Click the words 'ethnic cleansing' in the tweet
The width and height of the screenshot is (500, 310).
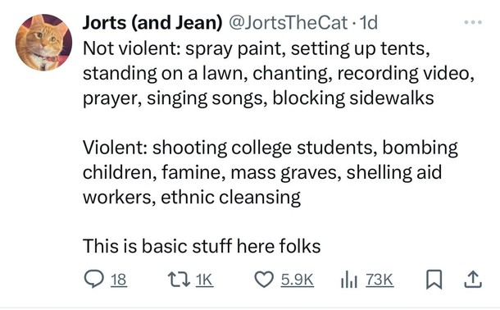230,197
